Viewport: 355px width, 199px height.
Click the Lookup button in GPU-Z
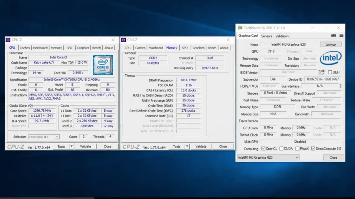tap(331, 44)
